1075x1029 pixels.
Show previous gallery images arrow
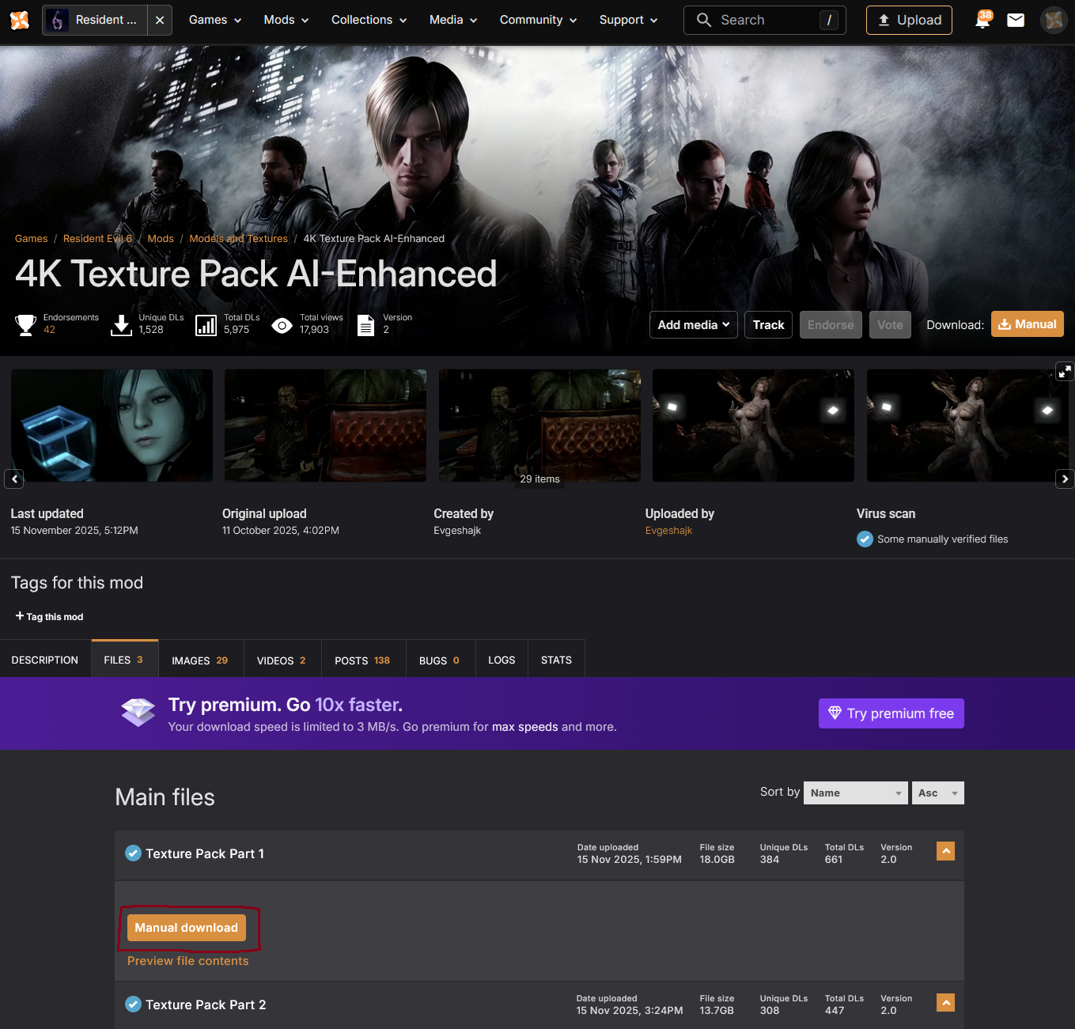(x=14, y=479)
